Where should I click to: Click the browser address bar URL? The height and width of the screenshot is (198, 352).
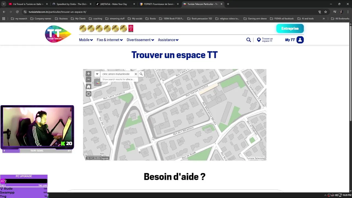(57, 12)
